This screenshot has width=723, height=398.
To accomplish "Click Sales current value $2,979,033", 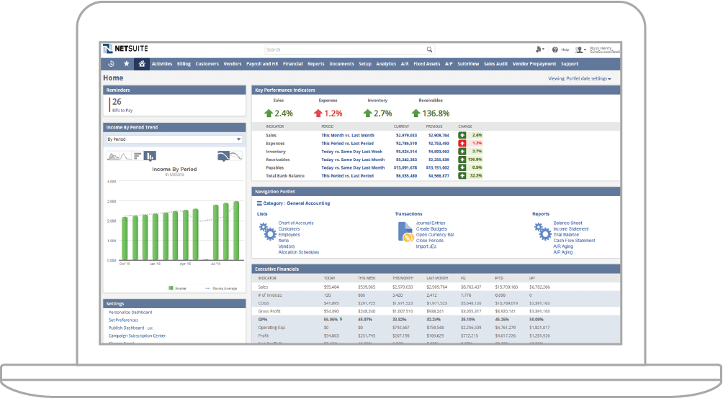I will point(406,135).
